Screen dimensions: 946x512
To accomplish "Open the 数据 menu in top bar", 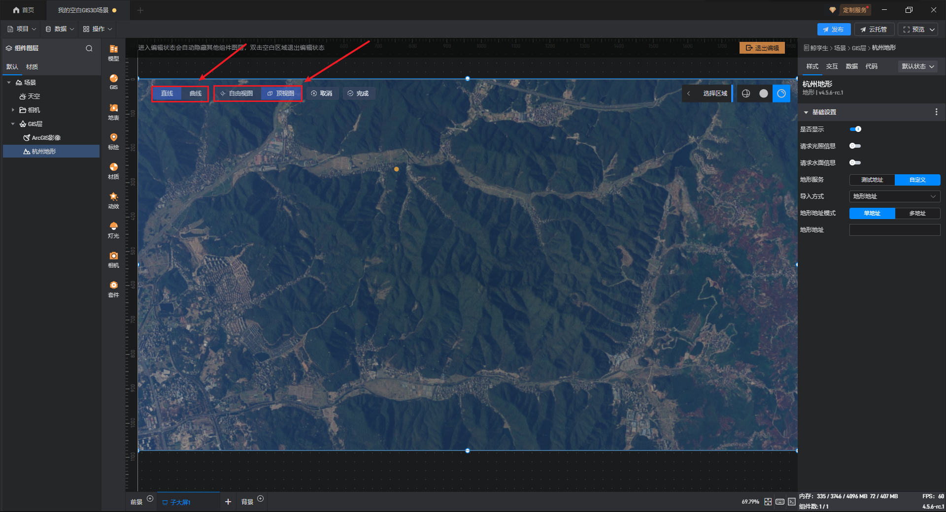I will [60, 29].
